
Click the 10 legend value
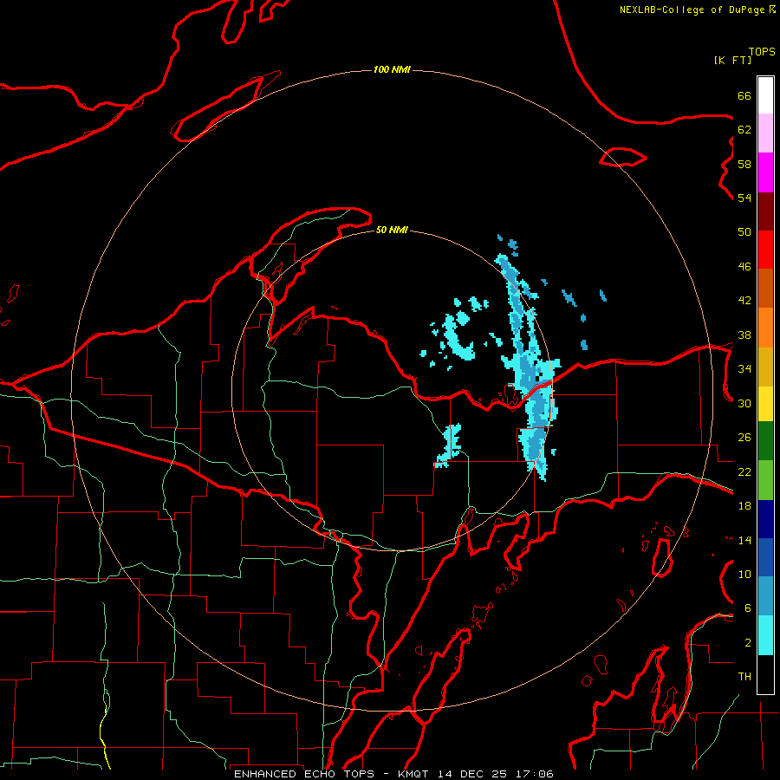coord(744,575)
